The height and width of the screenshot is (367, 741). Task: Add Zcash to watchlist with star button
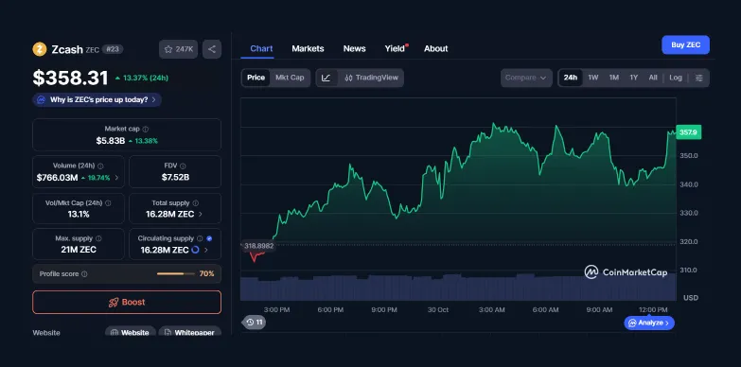(178, 49)
